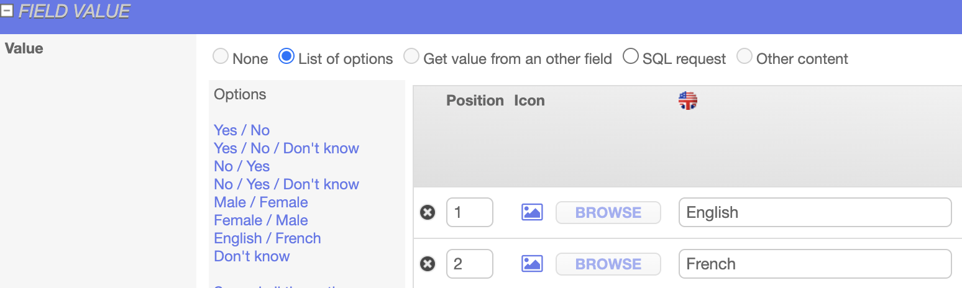Apply the Don't know preset option
The image size is (962, 288).
coord(252,256)
